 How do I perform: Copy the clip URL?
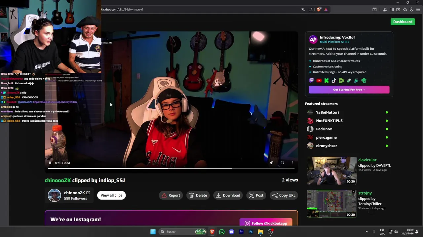click(284, 195)
